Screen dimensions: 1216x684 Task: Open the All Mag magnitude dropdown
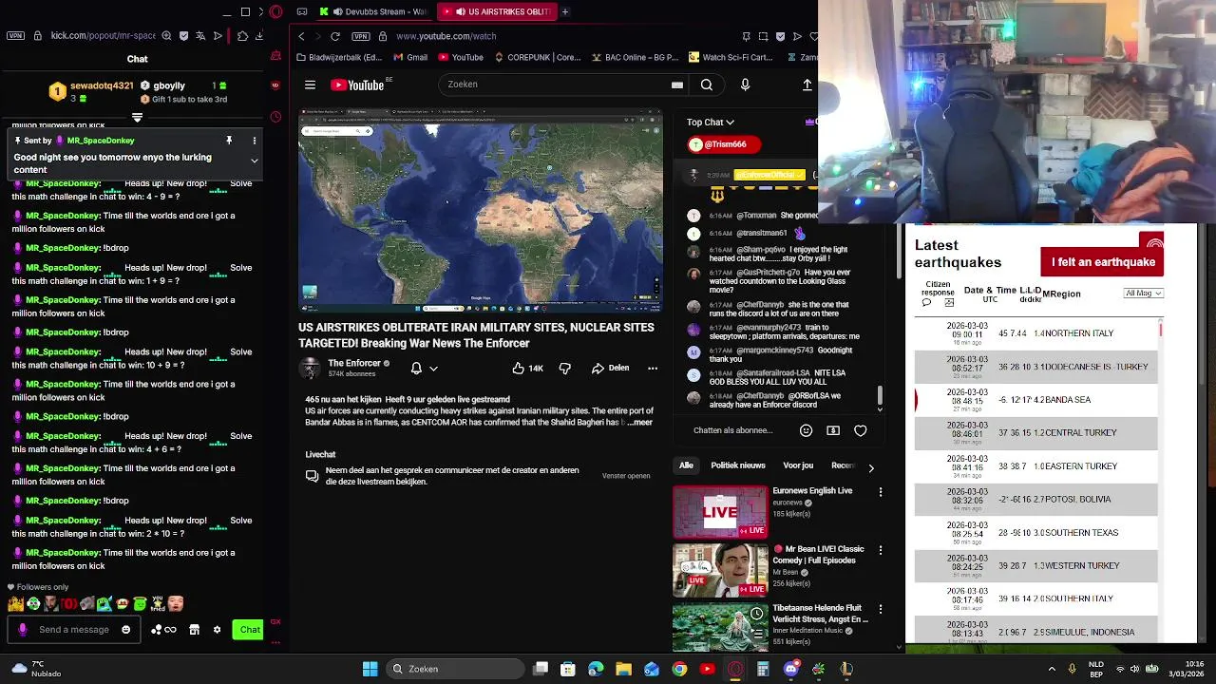(1143, 294)
